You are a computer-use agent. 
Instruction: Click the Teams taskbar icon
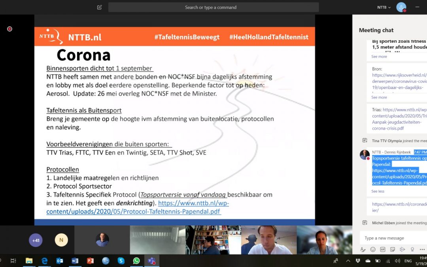coord(151,261)
